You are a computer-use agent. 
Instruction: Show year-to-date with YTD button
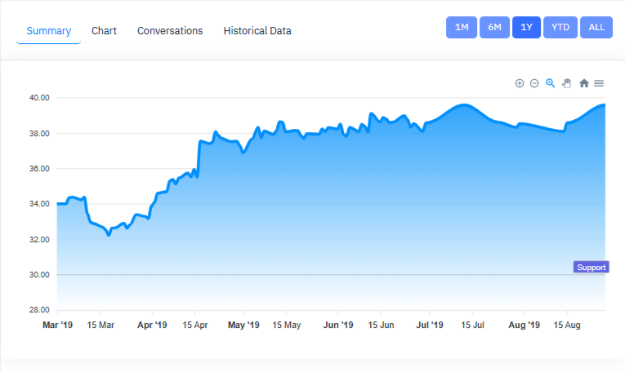pyautogui.click(x=560, y=27)
